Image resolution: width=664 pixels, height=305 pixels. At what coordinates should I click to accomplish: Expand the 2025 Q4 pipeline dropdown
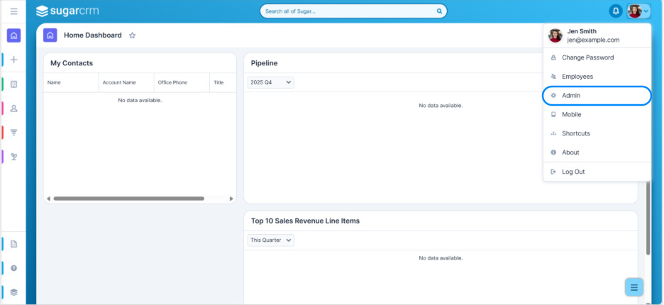point(270,82)
